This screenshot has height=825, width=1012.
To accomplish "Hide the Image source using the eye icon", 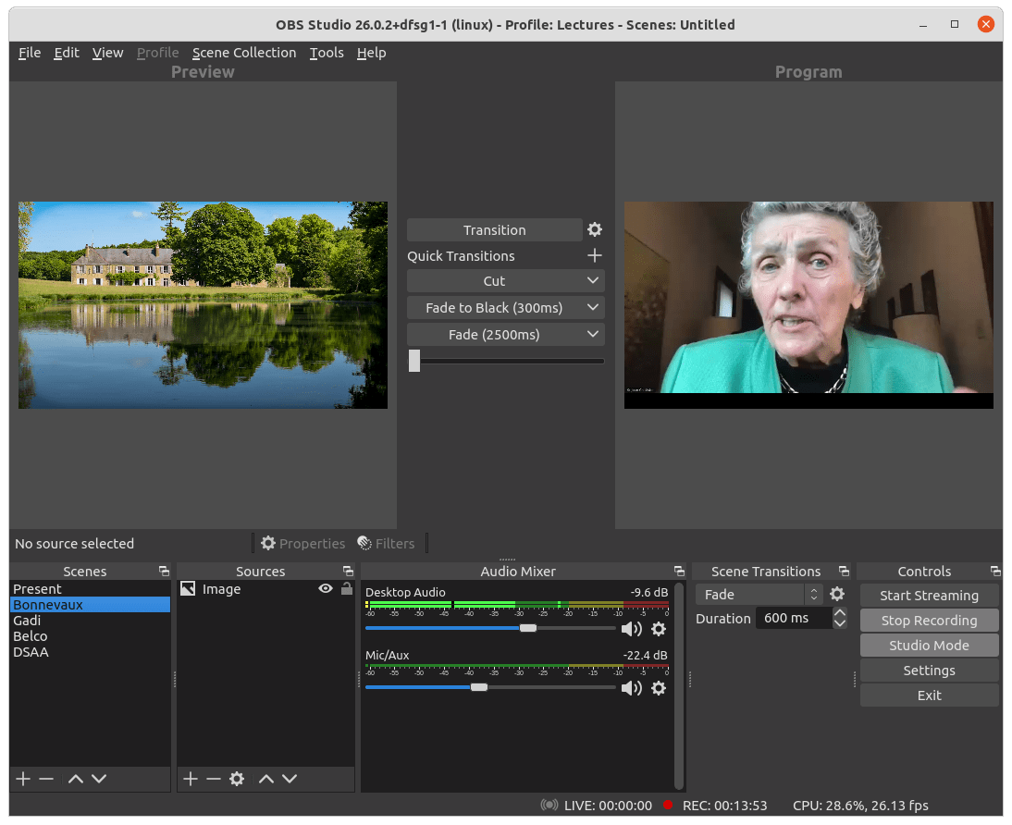I will coord(326,588).
